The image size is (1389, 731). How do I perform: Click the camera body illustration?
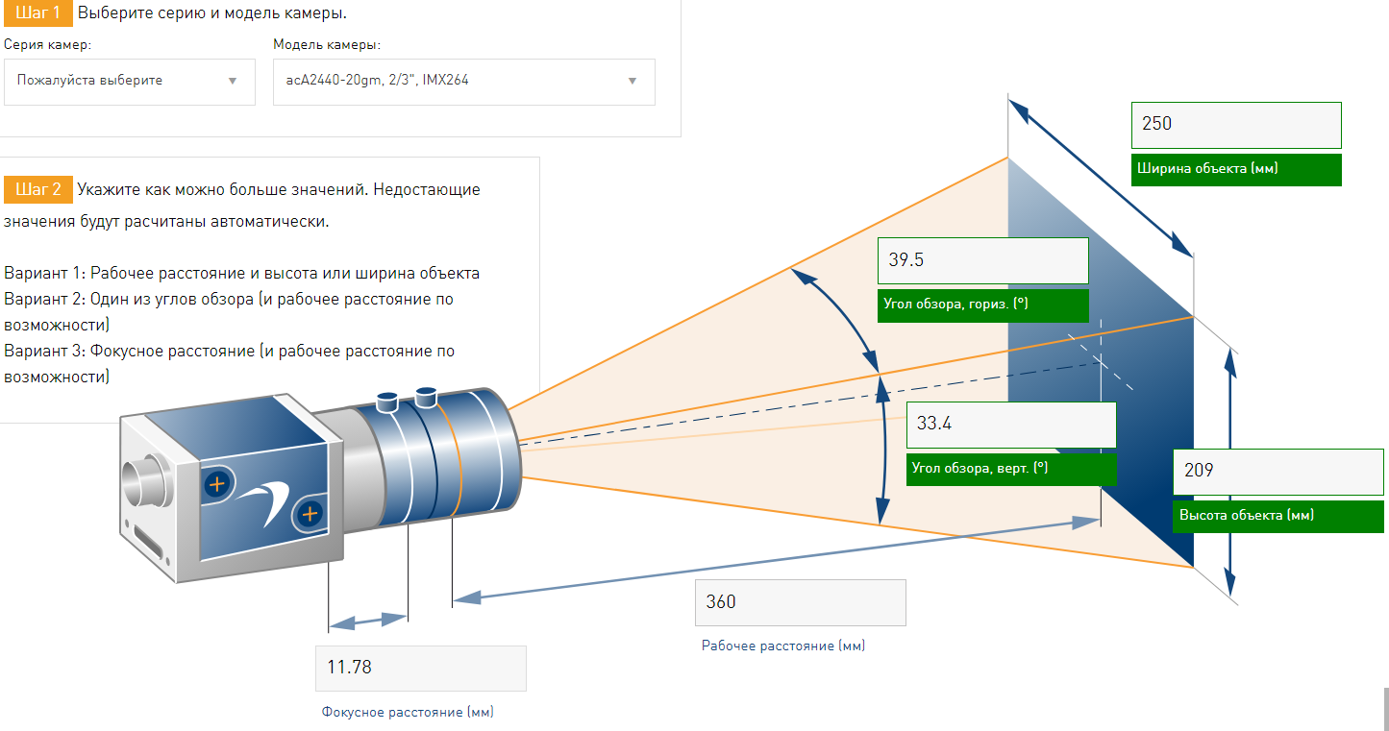coord(231,488)
